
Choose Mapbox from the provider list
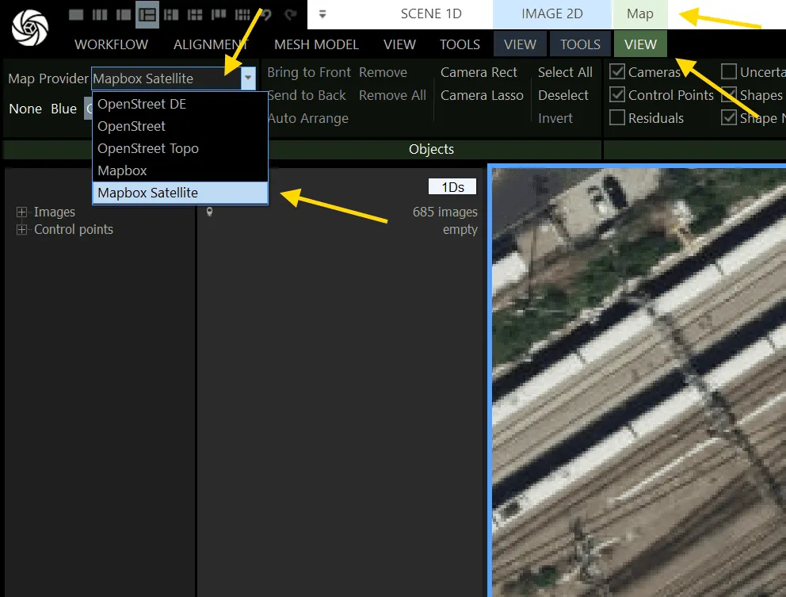point(180,170)
